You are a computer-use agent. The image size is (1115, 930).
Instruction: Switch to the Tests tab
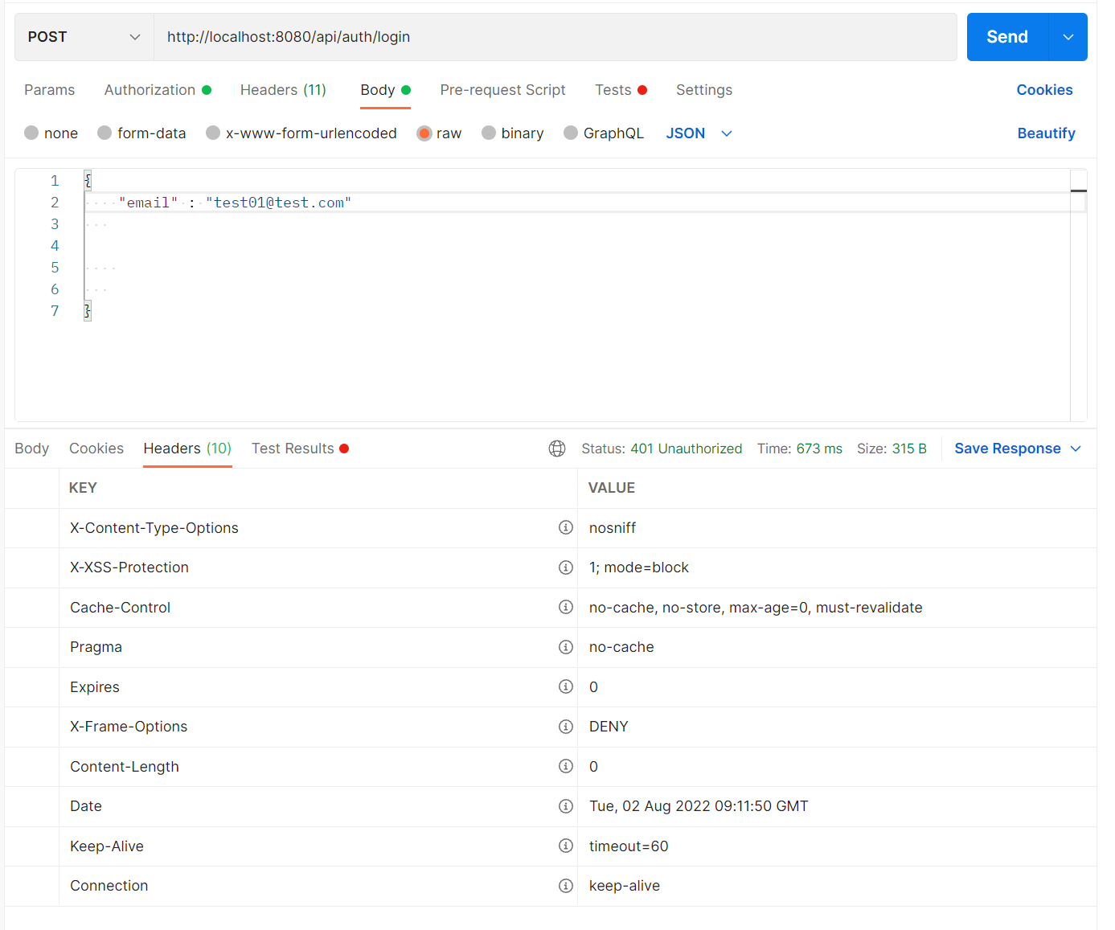pos(621,90)
